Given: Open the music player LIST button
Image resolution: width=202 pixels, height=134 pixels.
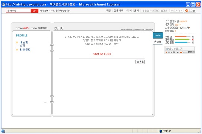Looking at the screenshot, I should coord(190,52).
